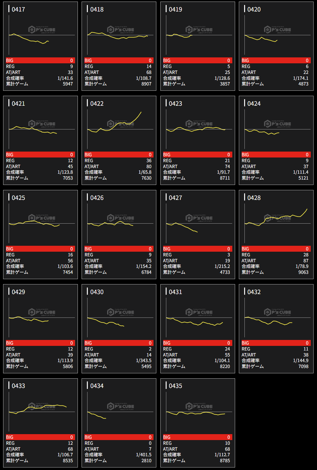This screenshot has height=470, width=317.
Task: Select machine number 0435 heading
Action: 175,386
